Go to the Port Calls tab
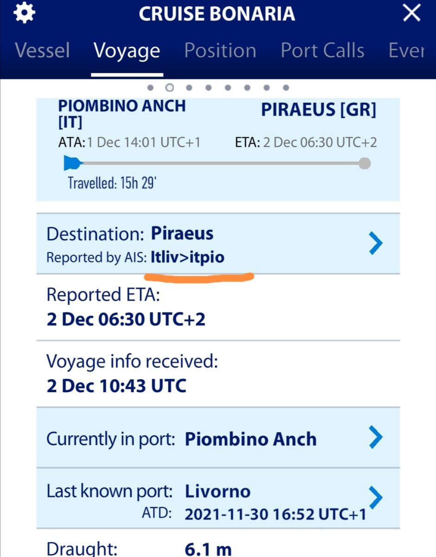The width and height of the screenshot is (436, 557). click(x=322, y=51)
